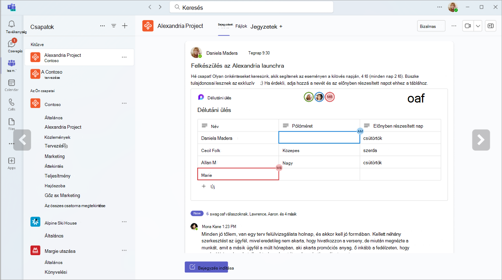Viewport: 502px width, 280px height.
Task: Open Áttekintés channel
Action: coord(54,166)
